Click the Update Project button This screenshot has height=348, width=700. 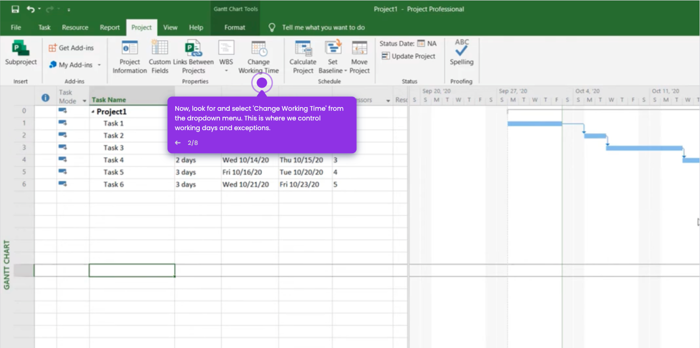pos(408,56)
